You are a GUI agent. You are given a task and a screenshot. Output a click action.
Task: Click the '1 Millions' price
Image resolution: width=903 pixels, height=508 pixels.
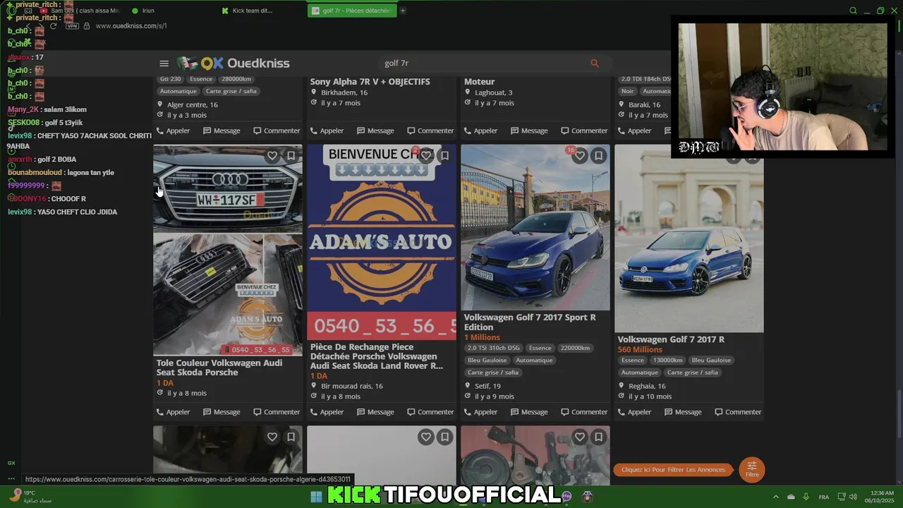(x=482, y=338)
